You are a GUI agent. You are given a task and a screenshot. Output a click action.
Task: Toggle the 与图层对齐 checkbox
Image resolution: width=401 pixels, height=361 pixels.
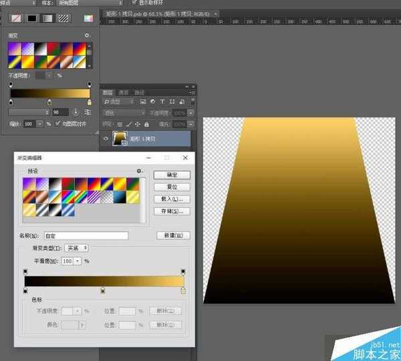(x=57, y=123)
